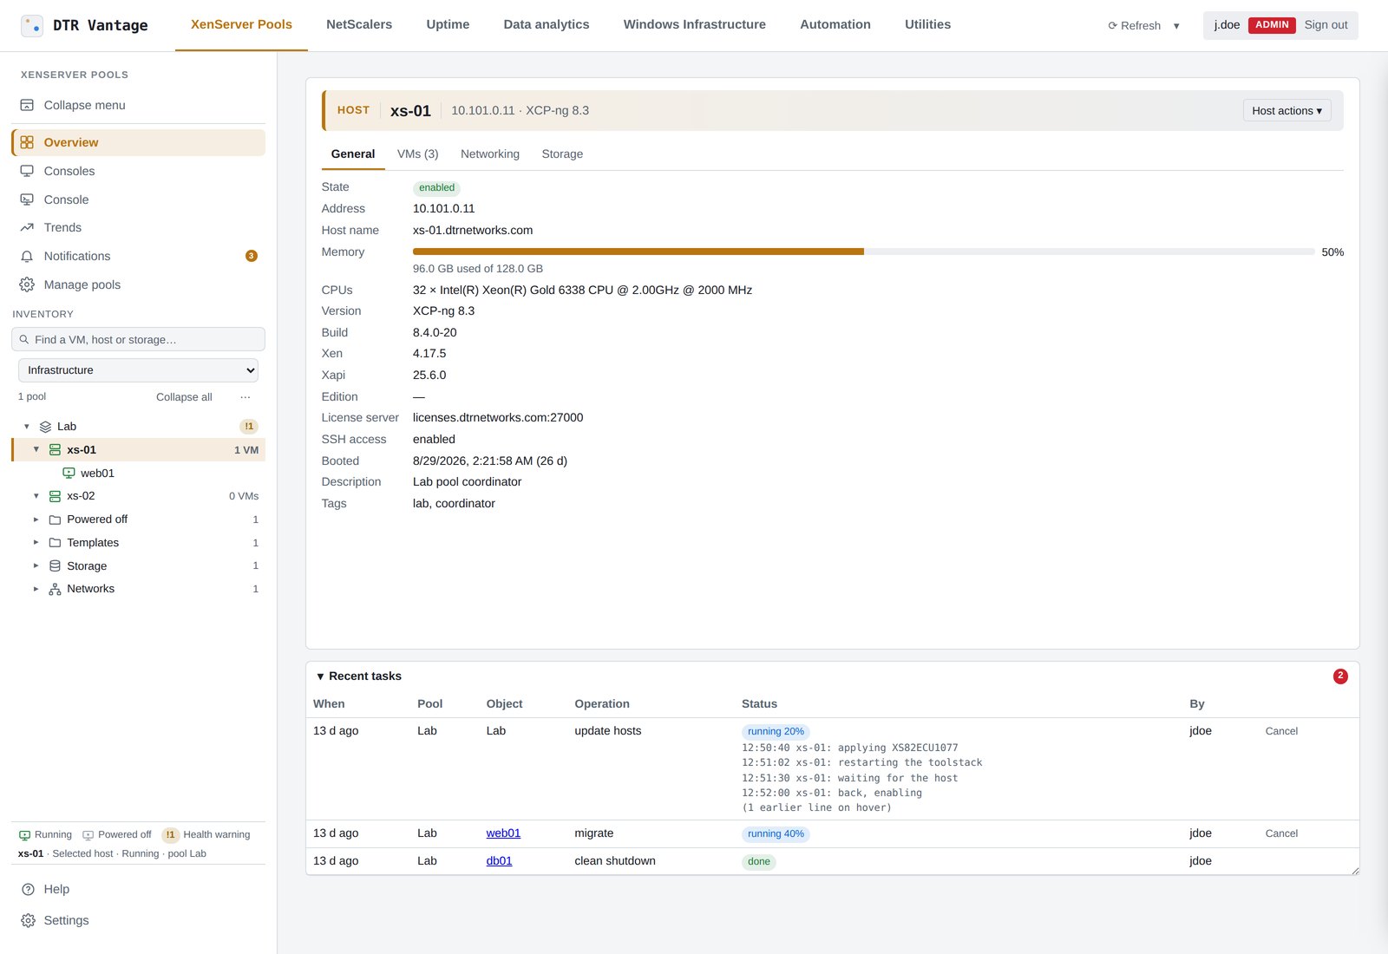The image size is (1388, 954).
Task: Click the red task count badge
Action: point(1340,676)
